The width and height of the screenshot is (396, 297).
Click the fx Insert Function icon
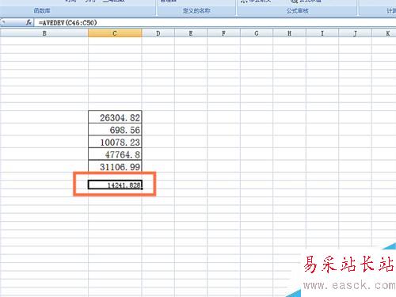(29, 23)
